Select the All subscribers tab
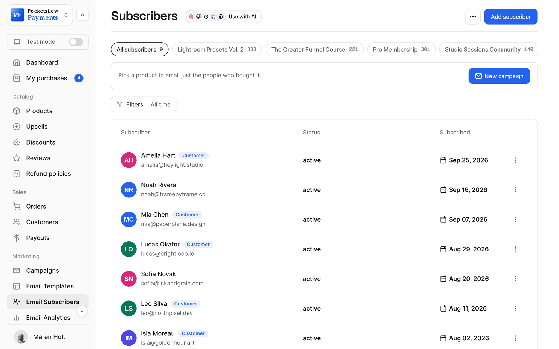This screenshot has width=559, height=349. (x=140, y=49)
